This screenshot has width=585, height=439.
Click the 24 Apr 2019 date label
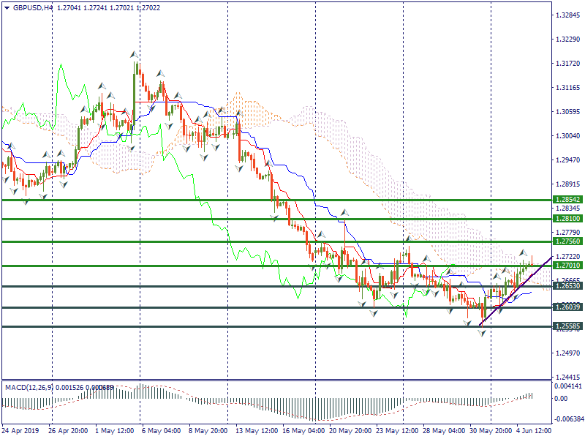[20, 431]
